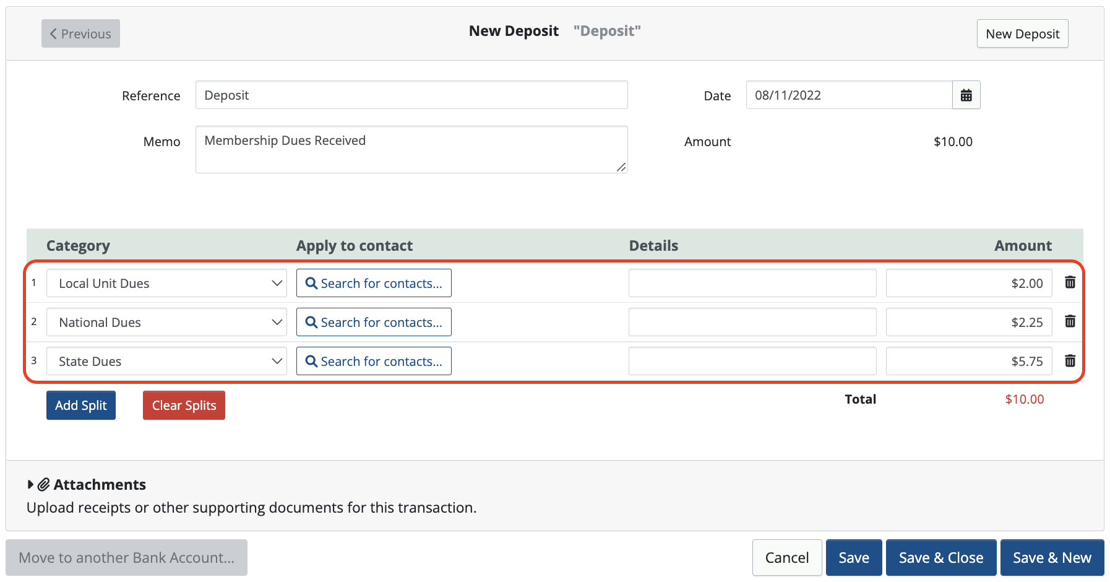Click the Details field for Local Unit Dues
This screenshot has width=1110, height=582.
(752, 283)
